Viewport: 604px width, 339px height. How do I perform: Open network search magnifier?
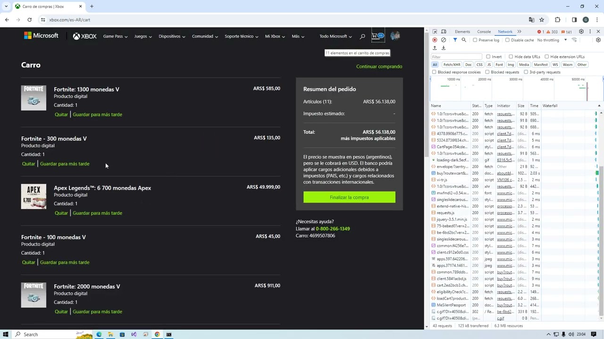464,40
